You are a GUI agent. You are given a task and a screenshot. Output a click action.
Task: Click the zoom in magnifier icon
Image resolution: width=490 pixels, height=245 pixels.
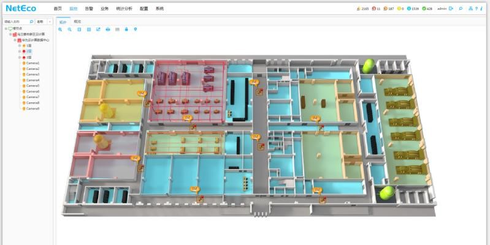(x=60, y=29)
